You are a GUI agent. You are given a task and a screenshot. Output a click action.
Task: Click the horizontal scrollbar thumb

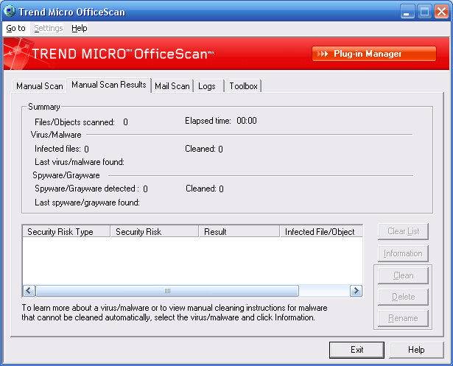[167, 291]
